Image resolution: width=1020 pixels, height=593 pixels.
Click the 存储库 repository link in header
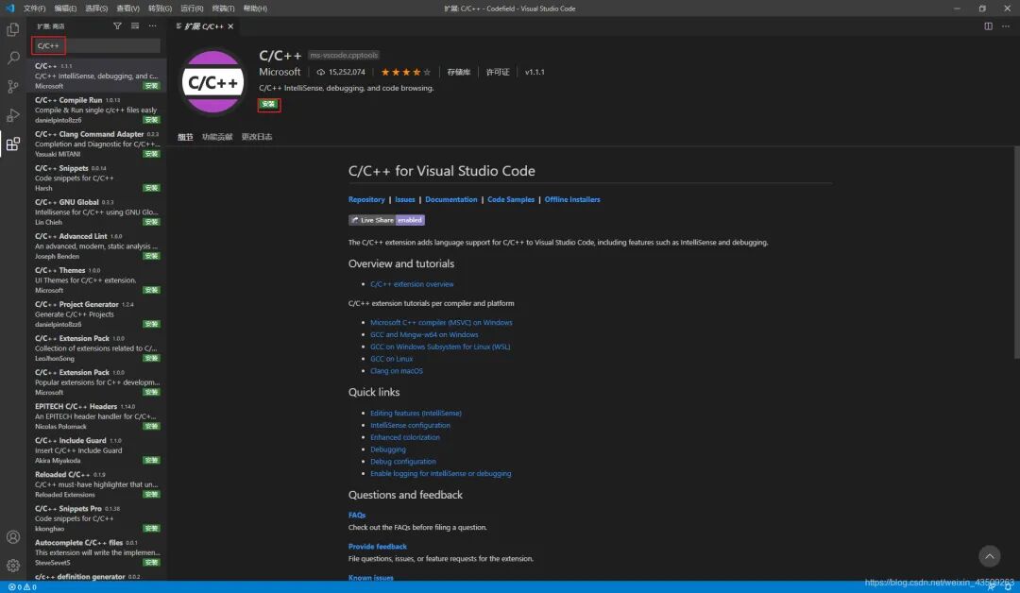tap(459, 72)
